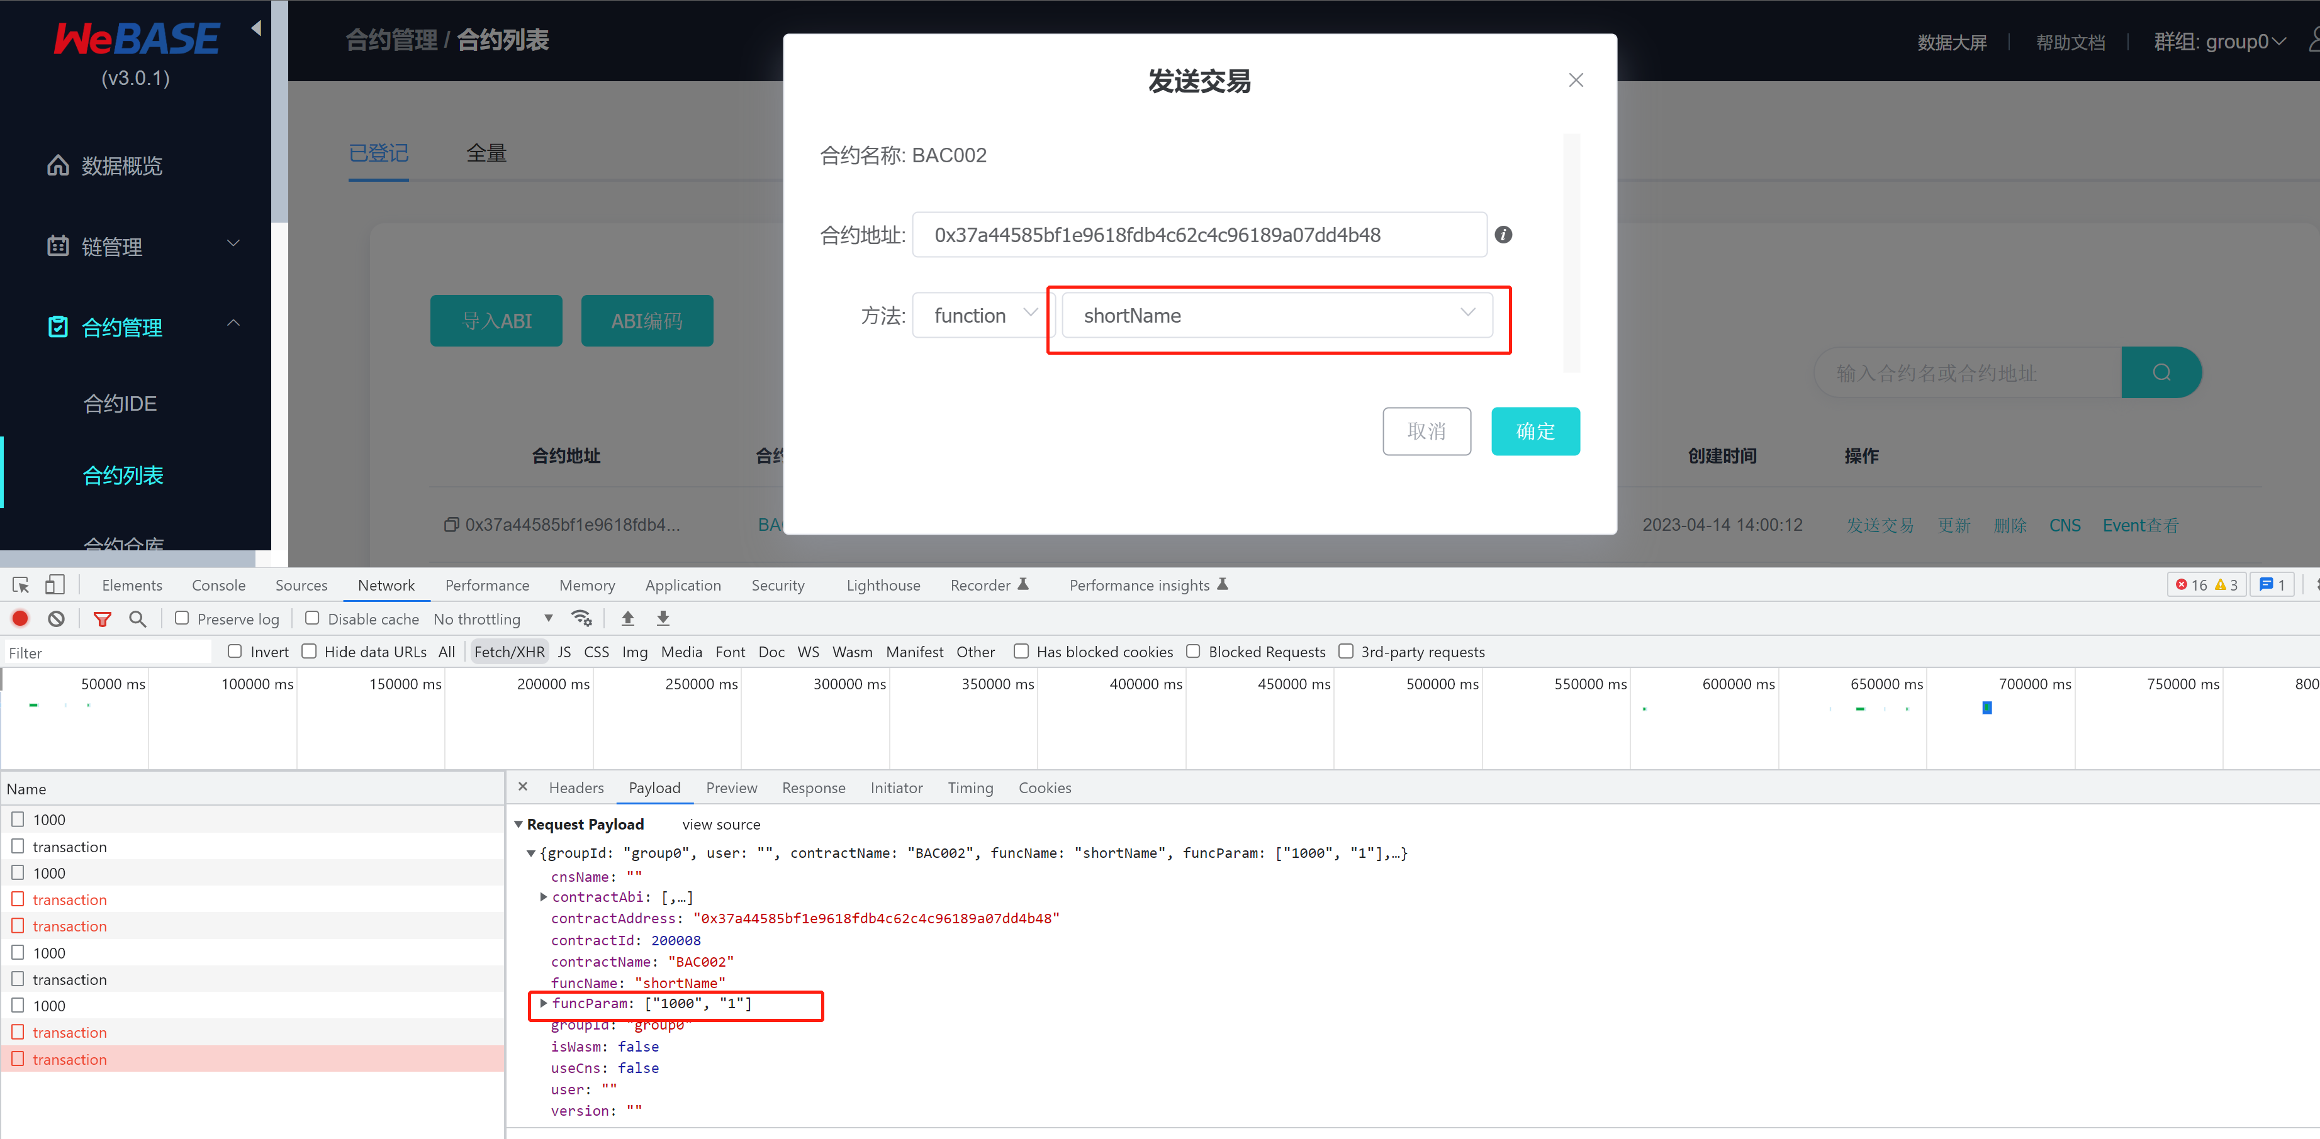Image resolution: width=2320 pixels, height=1139 pixels.
Task: Click the import HAR upload icon
Action: [628, 619]
